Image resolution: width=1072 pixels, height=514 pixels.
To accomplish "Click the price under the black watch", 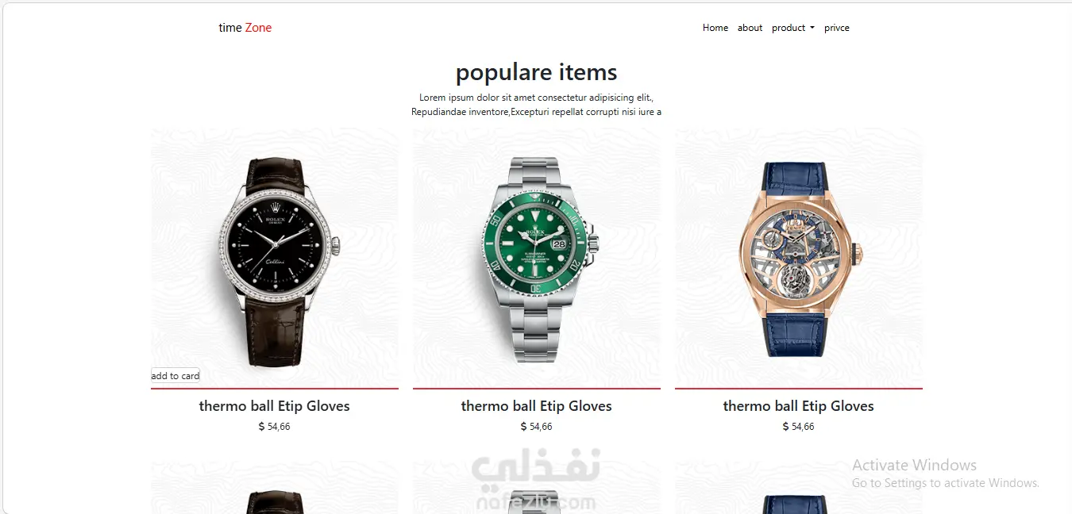I will [275, 427].
